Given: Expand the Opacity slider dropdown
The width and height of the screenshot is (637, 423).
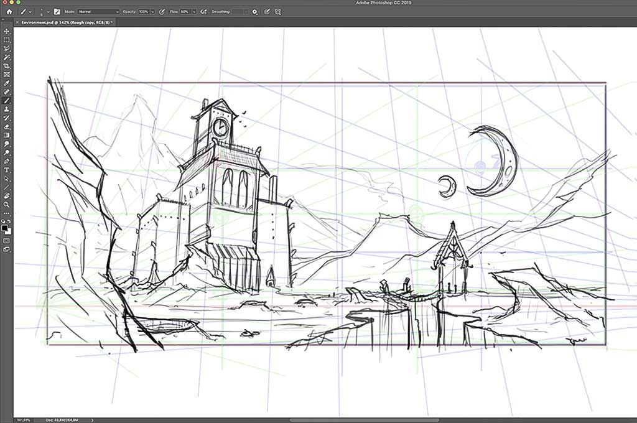Looking at the screenshot, I should tap(153, 12).
